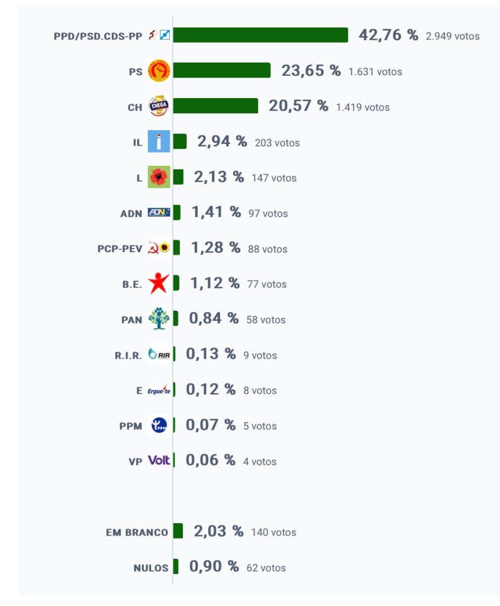Click the CH 20,57 % green bar
500x606 pixels.
coord(215,106)
